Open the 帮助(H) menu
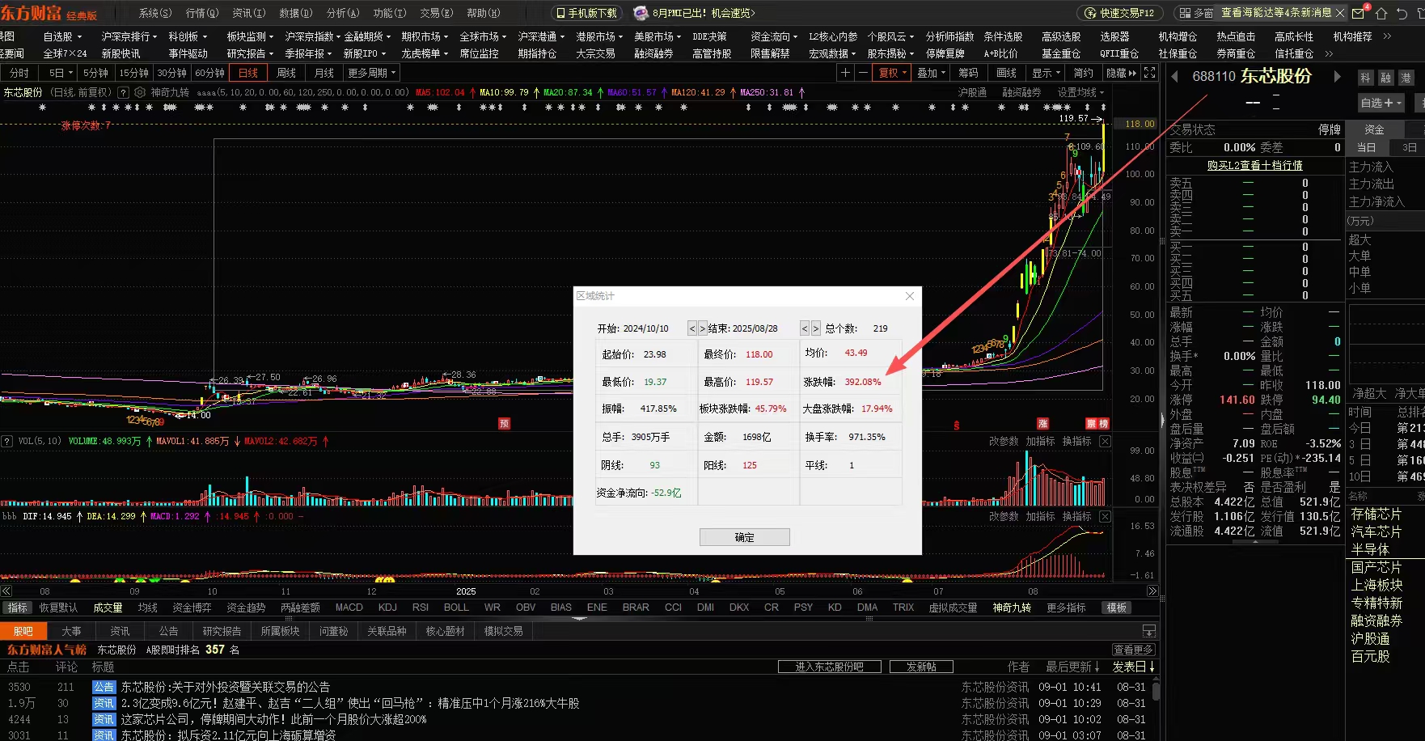Image resolution: width=1425 pixels, height=741 pixels. click(x=484, y=13)
